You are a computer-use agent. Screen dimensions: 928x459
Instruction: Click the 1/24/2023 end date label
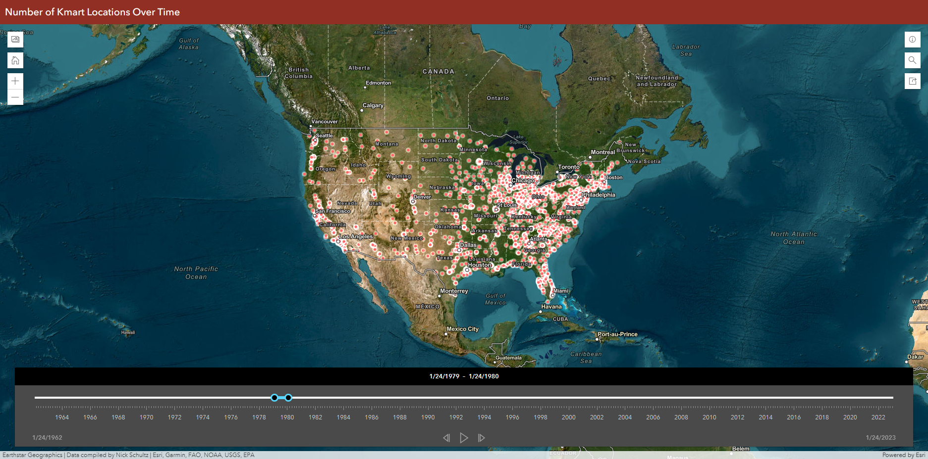pyautogui.click(x=880, y=438)
